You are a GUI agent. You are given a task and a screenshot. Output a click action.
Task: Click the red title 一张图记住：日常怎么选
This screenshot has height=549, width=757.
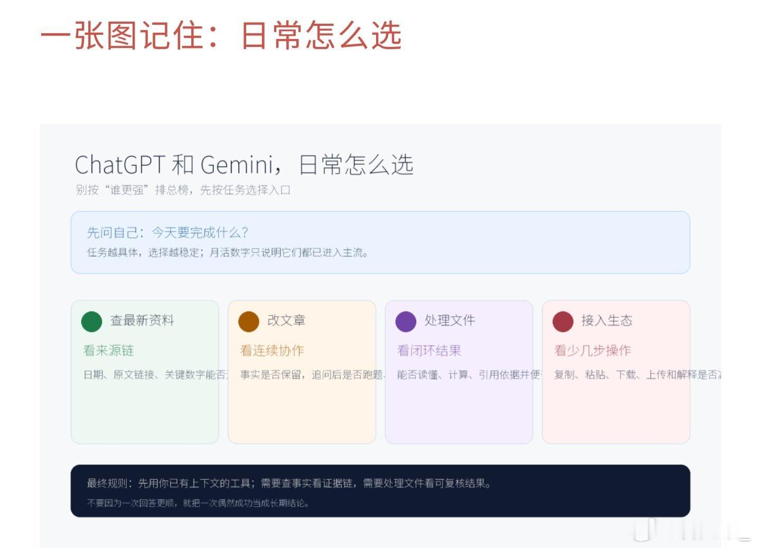tap(221, 35)
